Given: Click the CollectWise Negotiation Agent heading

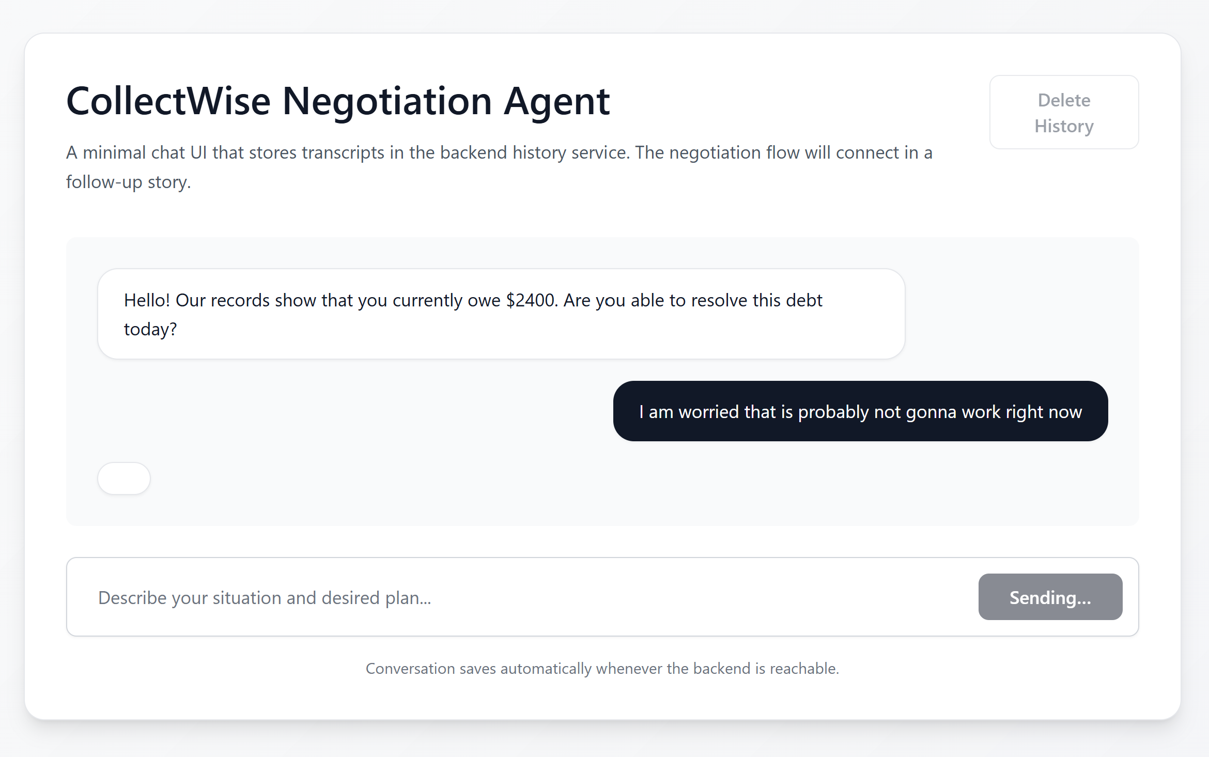Looking at the screenshot, I should (338, 100).
